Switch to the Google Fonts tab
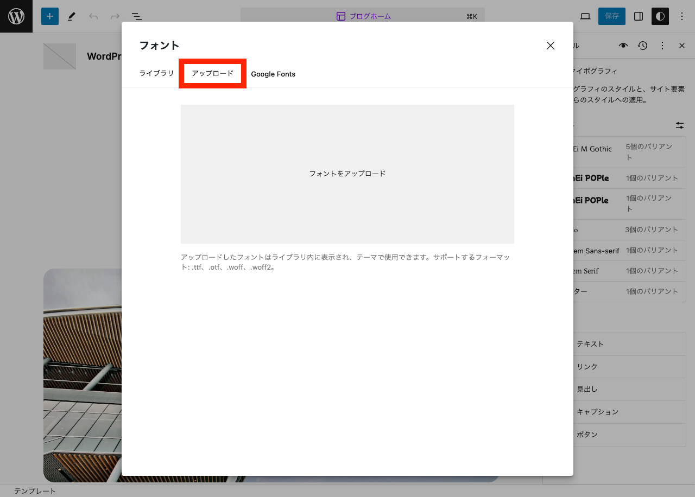Viewport: 695px width, 497px height. [x=273, y=74]
